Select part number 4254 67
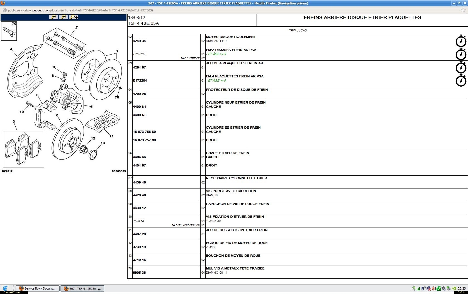 [139, 67]
